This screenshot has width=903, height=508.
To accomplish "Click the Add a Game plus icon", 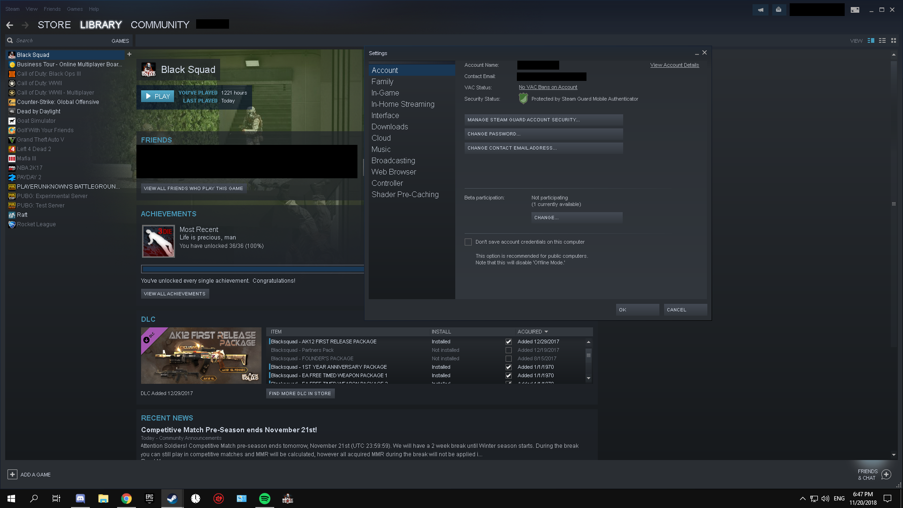I will click(13, 475).
